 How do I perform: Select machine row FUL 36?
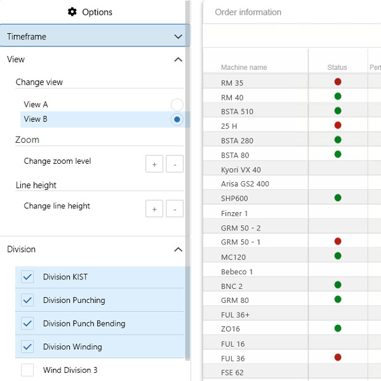[x=292, y=357]
